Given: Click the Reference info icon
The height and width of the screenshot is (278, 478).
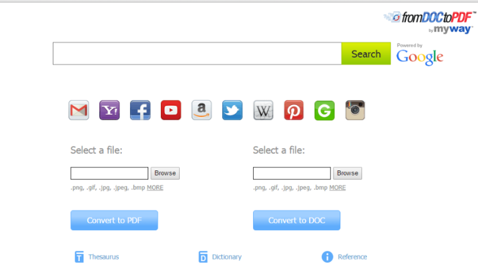Looking at the screenshot, I should (x=327, y=257).
